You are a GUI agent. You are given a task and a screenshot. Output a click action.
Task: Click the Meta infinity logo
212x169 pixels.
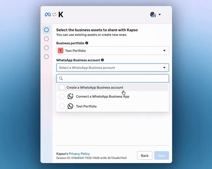(x=48, y=15)
